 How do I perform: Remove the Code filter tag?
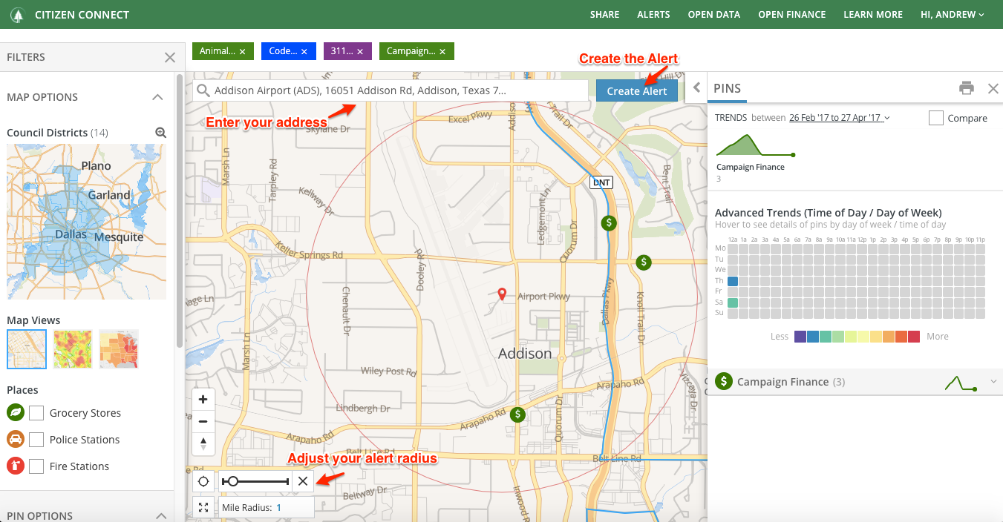(304, 52)
